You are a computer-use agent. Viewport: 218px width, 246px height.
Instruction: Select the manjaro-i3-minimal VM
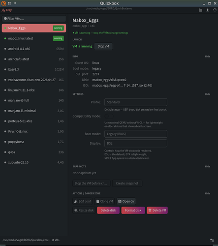pos(34,111)
